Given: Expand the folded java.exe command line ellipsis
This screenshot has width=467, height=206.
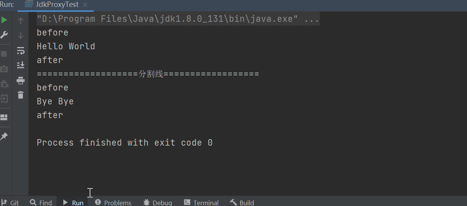Looking at the screenshot, I should (312, 19).
